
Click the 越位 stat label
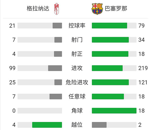(x=77, y=124)
